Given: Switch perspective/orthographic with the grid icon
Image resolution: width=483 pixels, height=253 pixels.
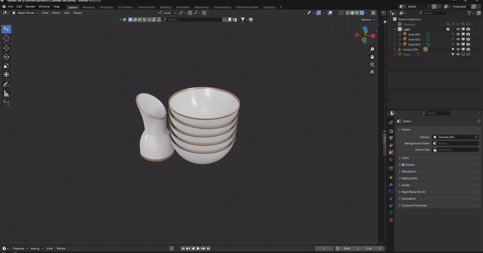Looking at the screenshot, I should (x=372, y=72).
